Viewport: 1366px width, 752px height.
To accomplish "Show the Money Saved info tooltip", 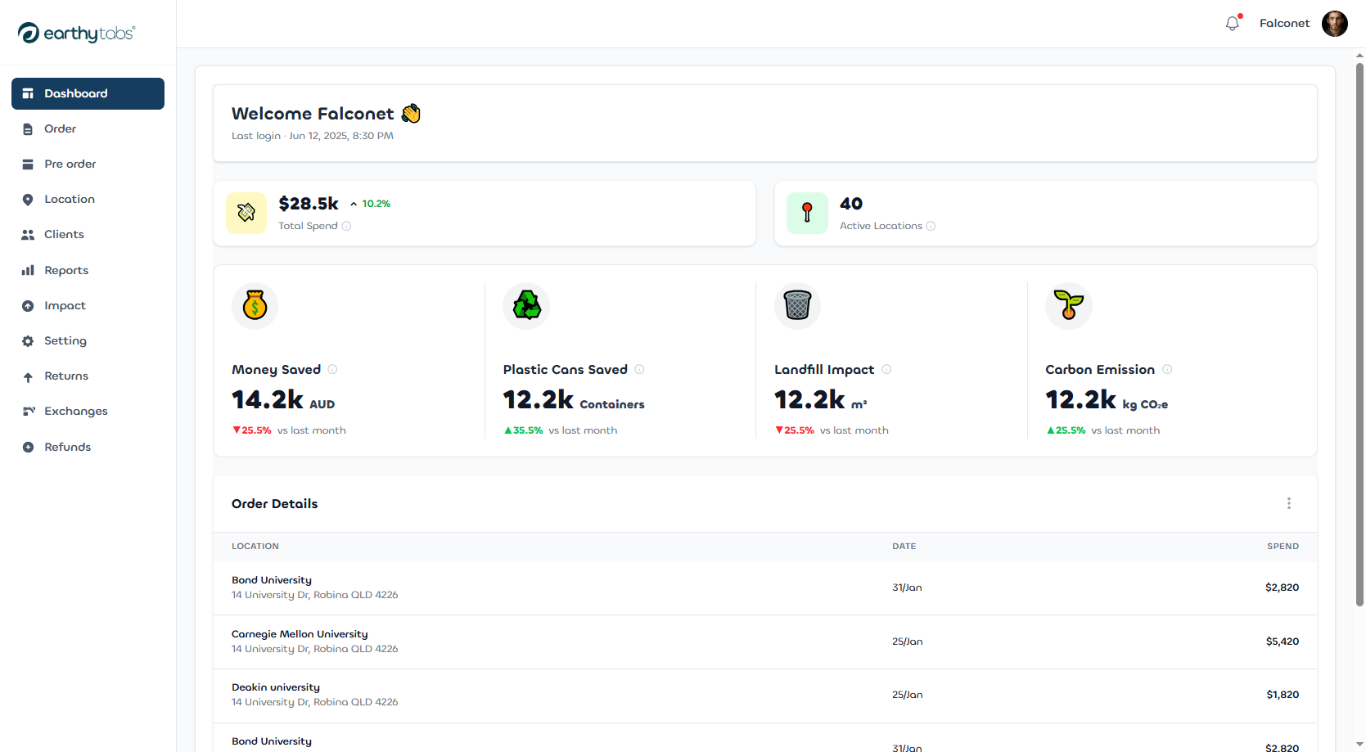I will (332, 369).
